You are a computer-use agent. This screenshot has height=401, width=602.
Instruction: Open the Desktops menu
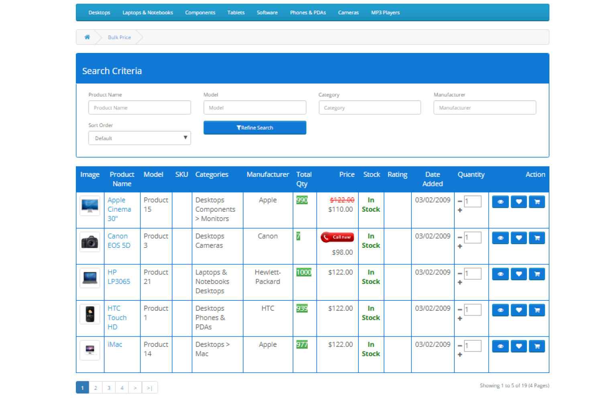tap(99, 12)
